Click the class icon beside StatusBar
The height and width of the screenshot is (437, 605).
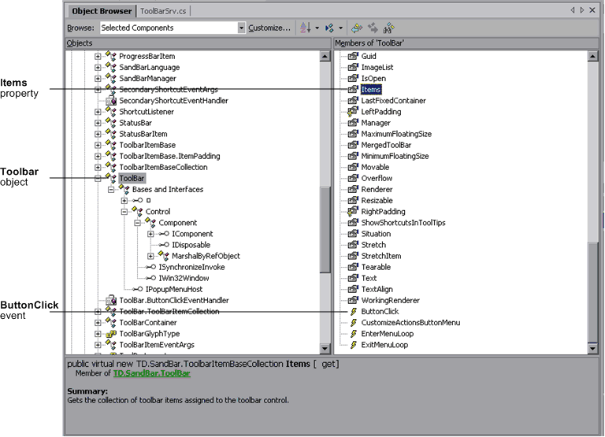(x=111, y=123)
